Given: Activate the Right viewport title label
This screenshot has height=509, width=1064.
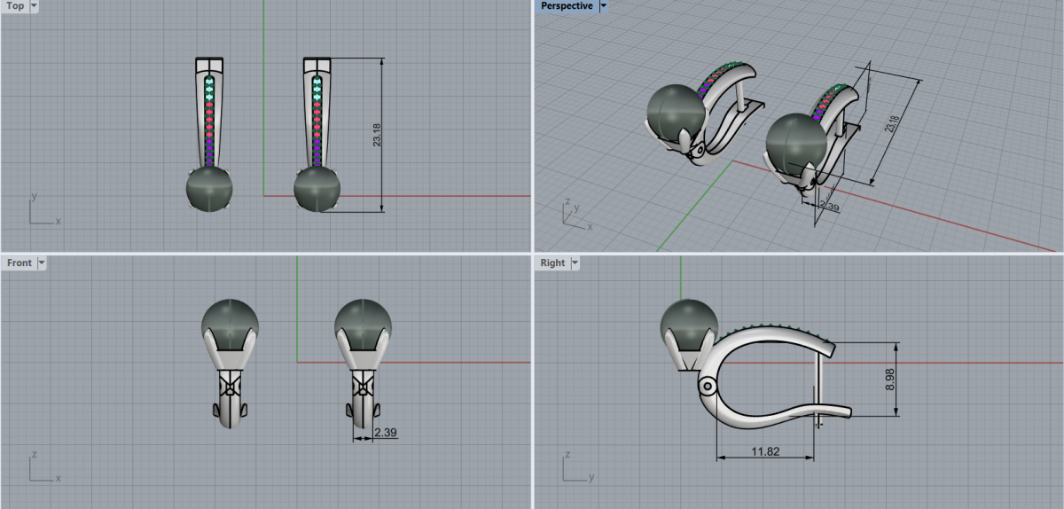Looking at the screenshot, I should point(552,263).
